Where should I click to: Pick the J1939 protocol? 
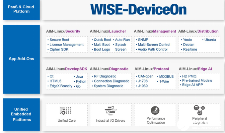[x=143, y=86]
